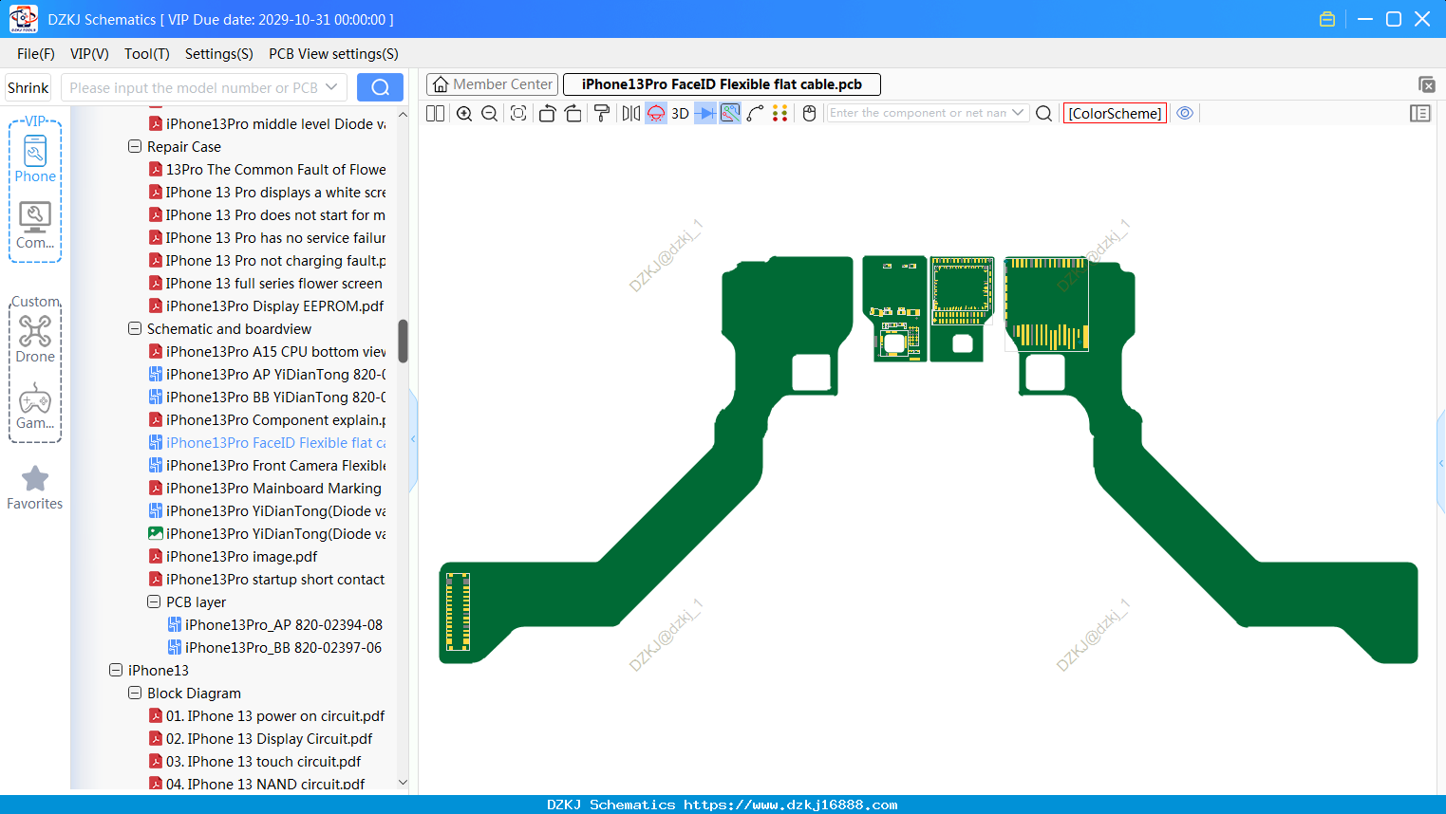Viewport: 1446px width, 814px height.
Task: Open the Settings(S) menu
Action: [x=219, y=54]
